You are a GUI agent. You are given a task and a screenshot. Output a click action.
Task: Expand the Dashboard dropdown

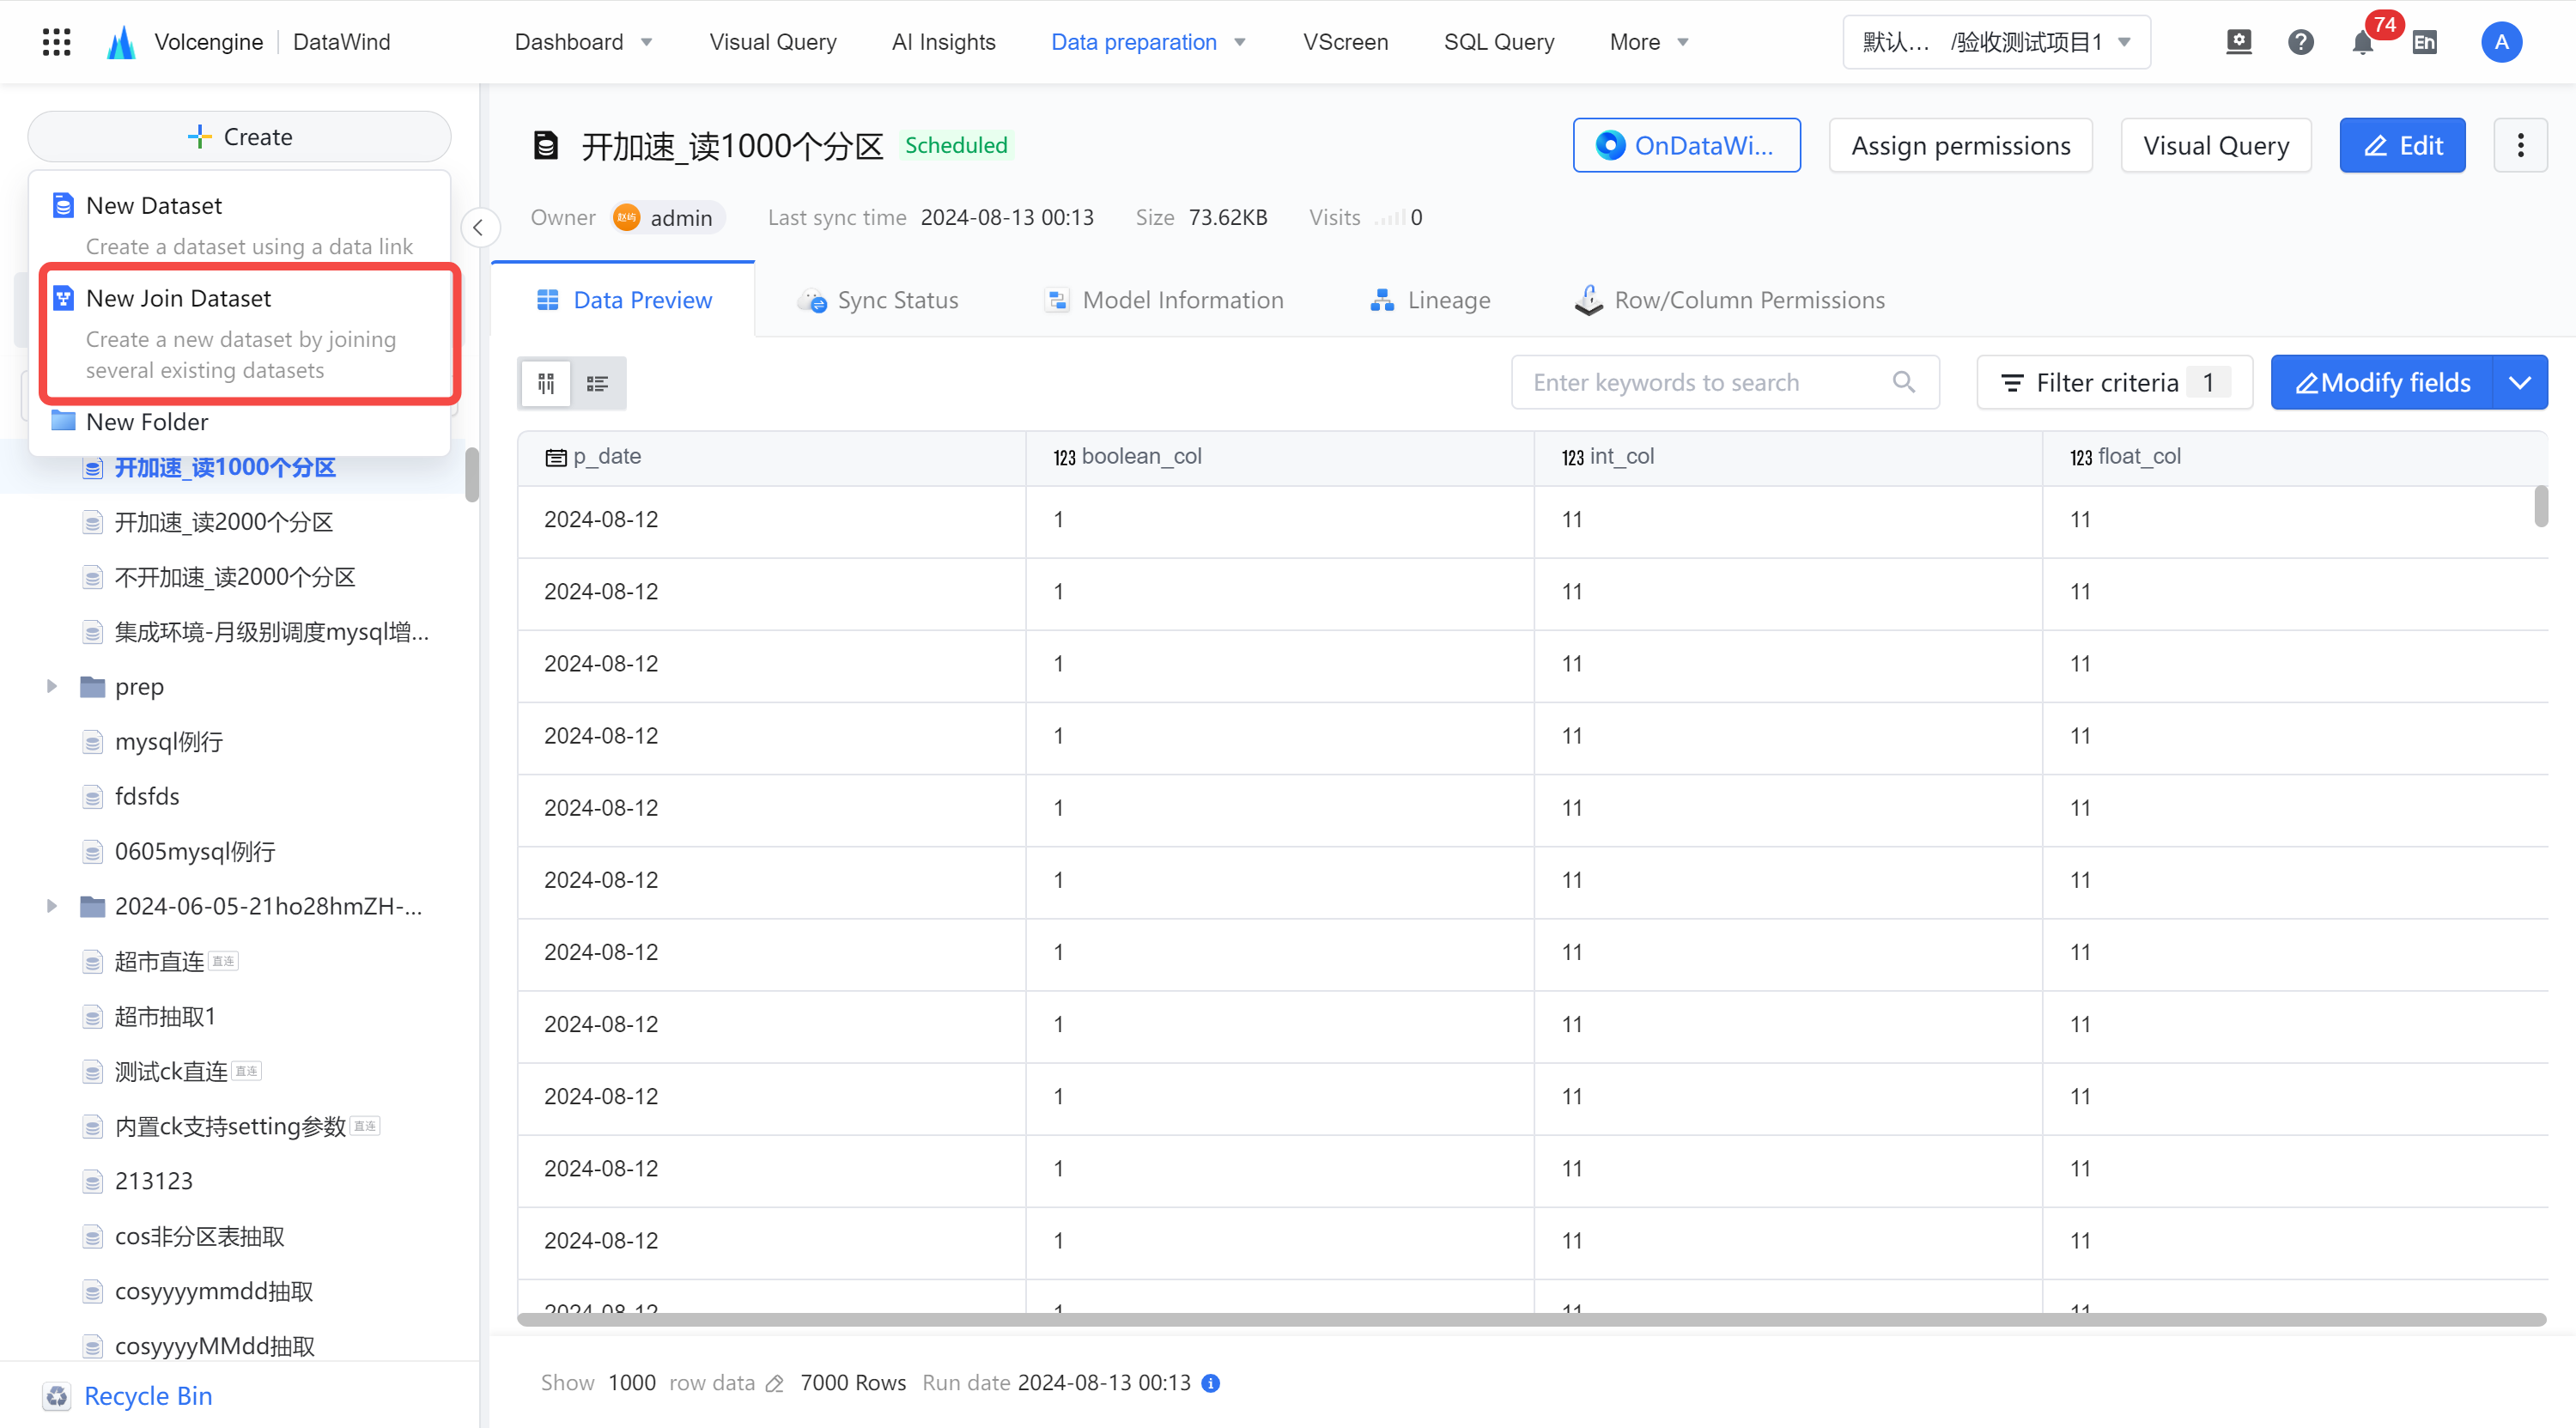(x=647, y=42)
